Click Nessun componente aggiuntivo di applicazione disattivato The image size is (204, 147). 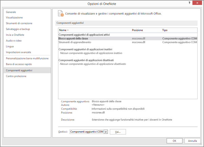93,64
